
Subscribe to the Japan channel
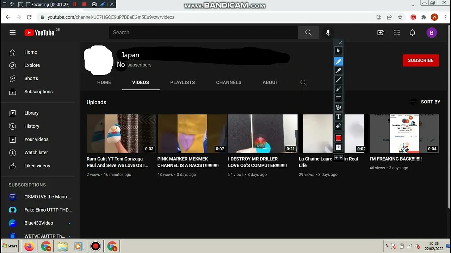(421, 60)
